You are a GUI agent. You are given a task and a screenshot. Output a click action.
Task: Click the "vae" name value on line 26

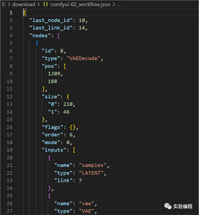(x=87, y=204)
